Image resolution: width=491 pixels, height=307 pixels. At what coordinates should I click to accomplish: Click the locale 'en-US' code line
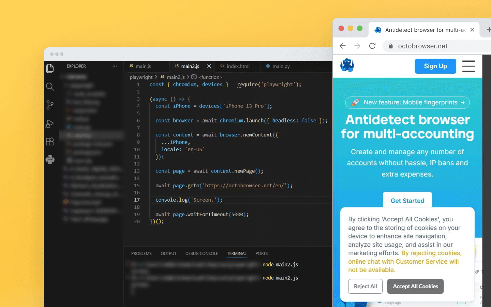183,149
